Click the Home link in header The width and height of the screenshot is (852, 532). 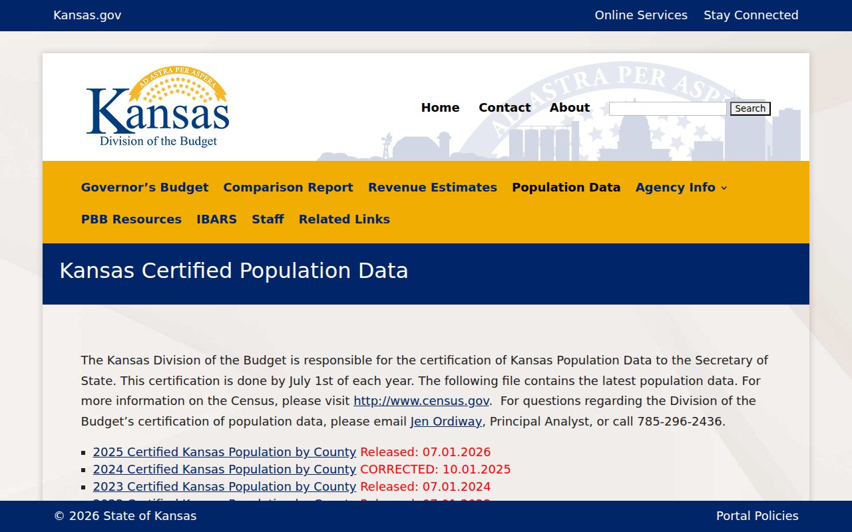point(440,108)
